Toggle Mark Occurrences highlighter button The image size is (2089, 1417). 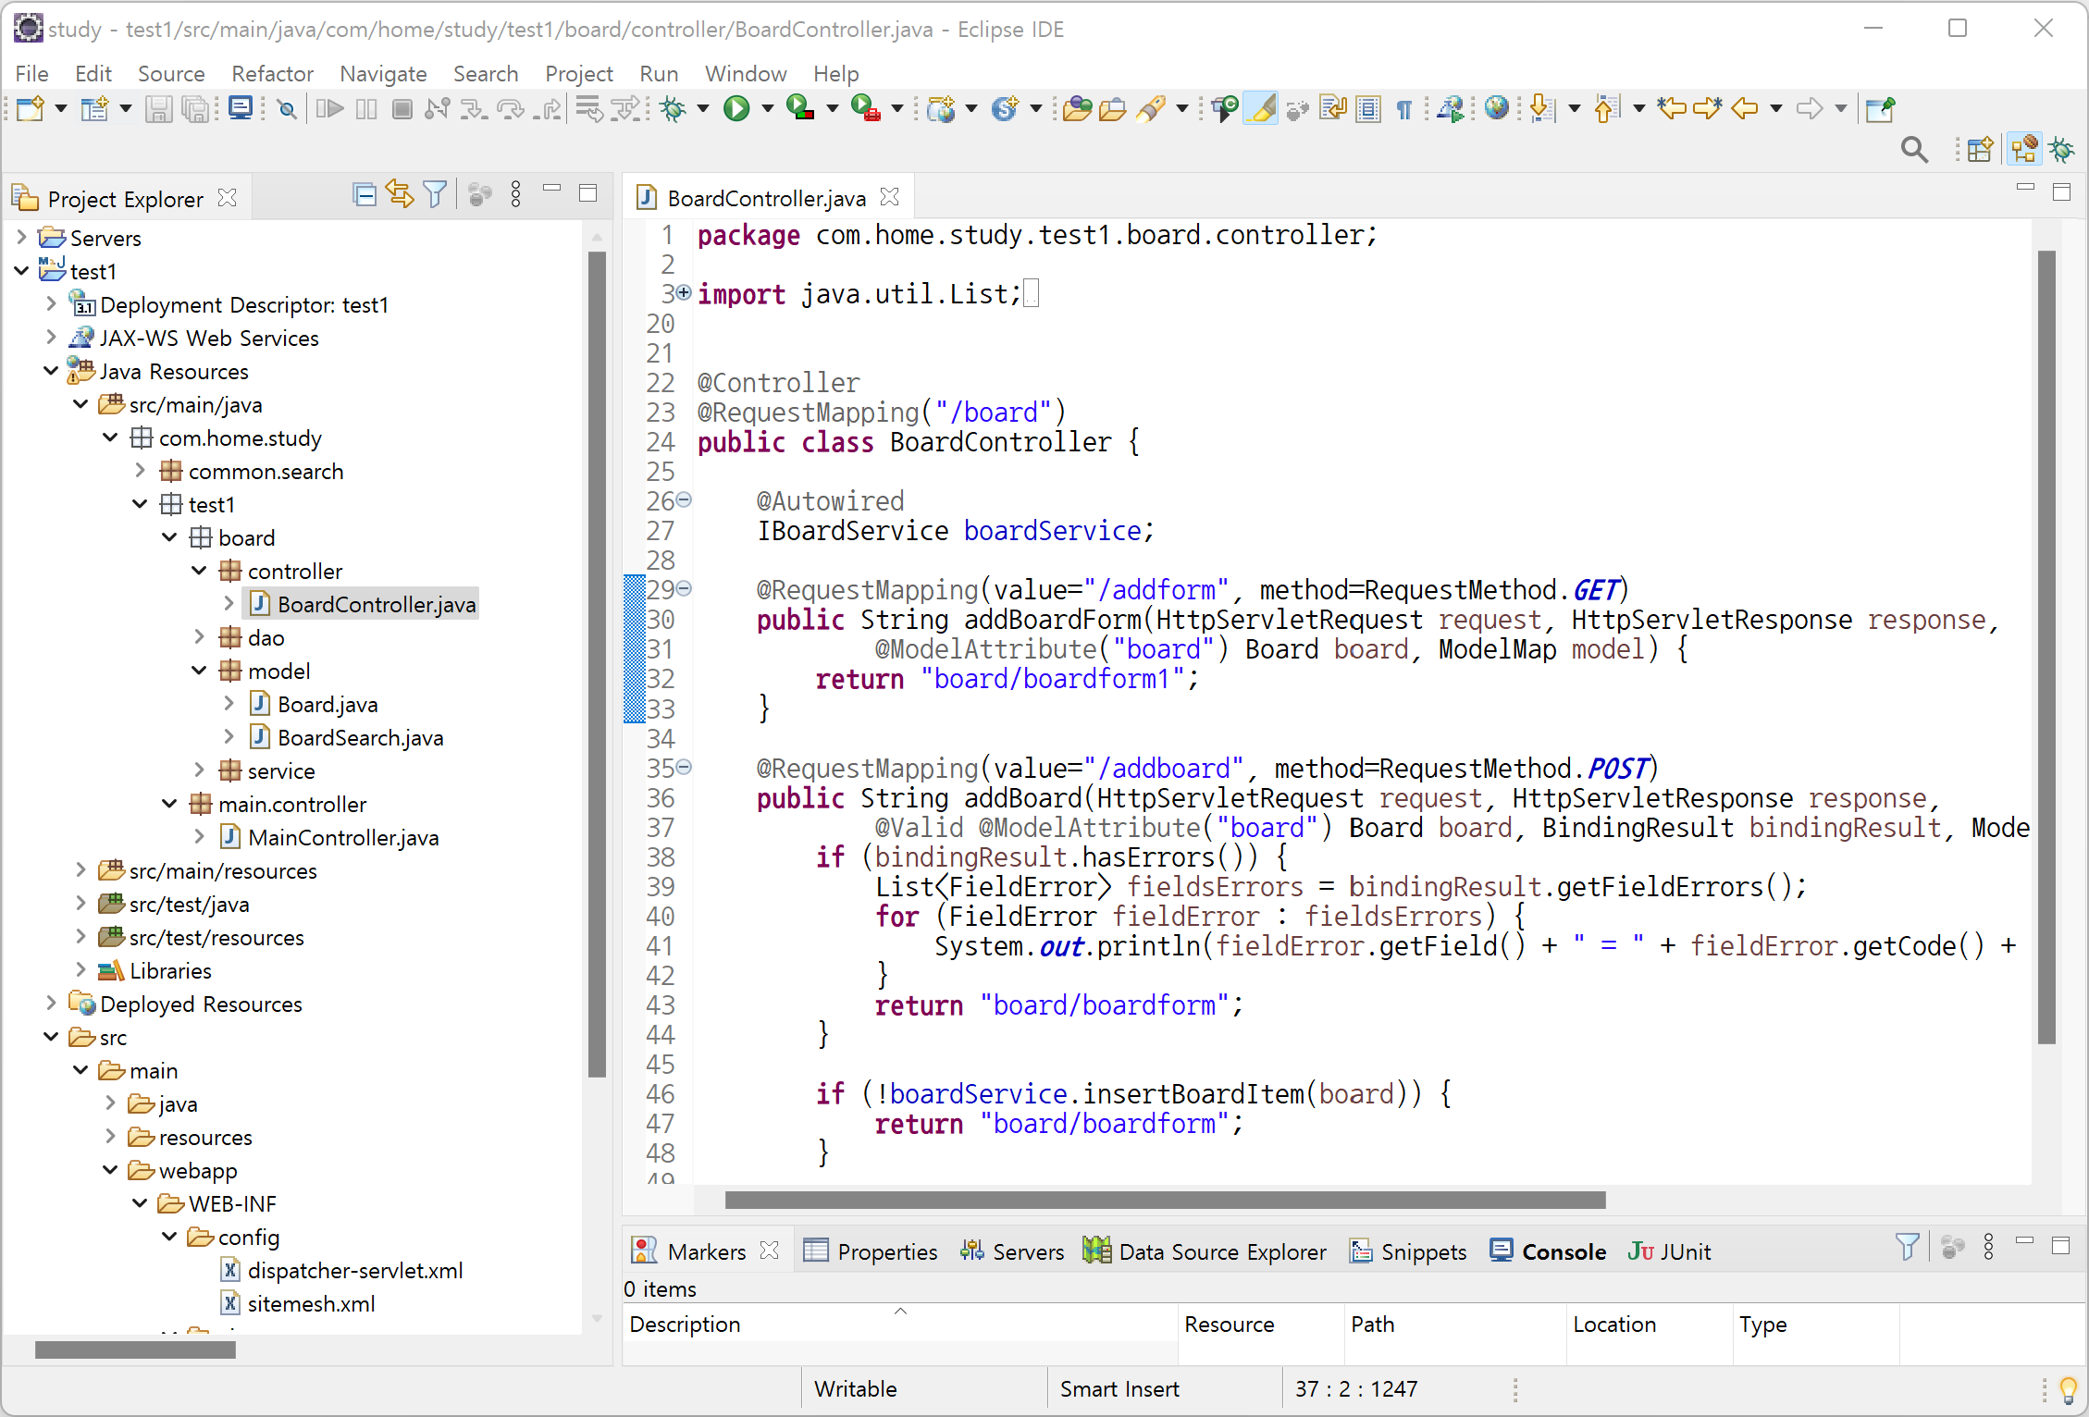tap(1260, 109)
